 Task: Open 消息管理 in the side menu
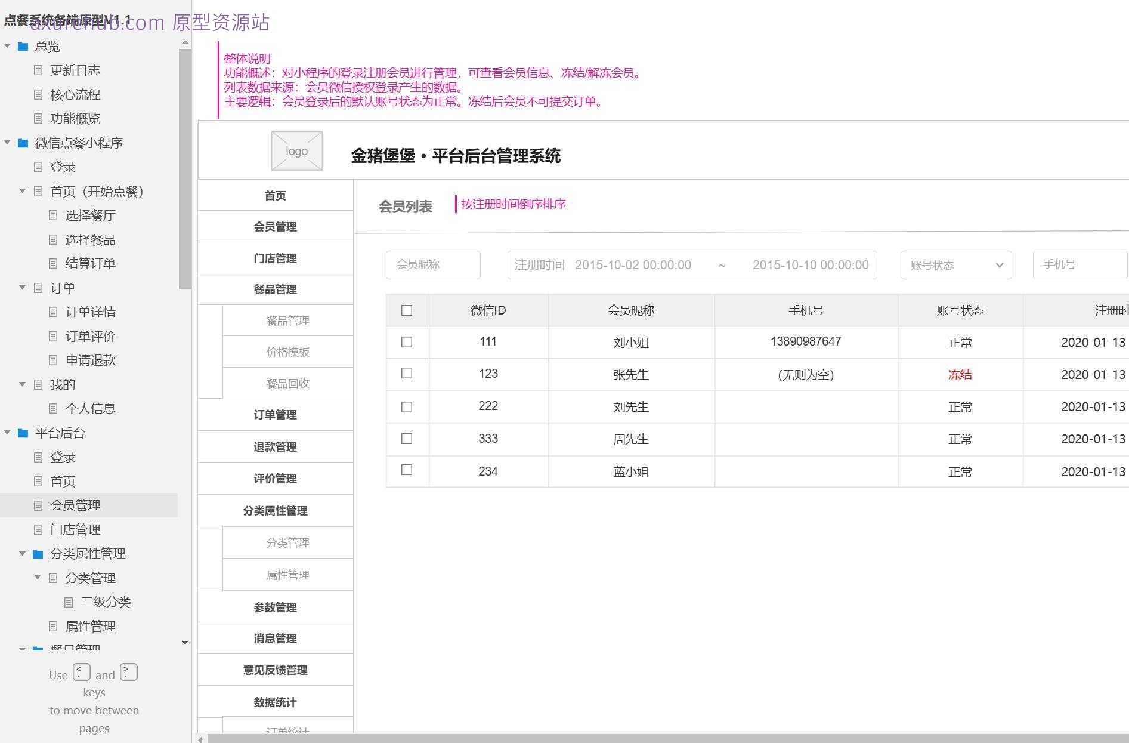click(x=276, y=639)
